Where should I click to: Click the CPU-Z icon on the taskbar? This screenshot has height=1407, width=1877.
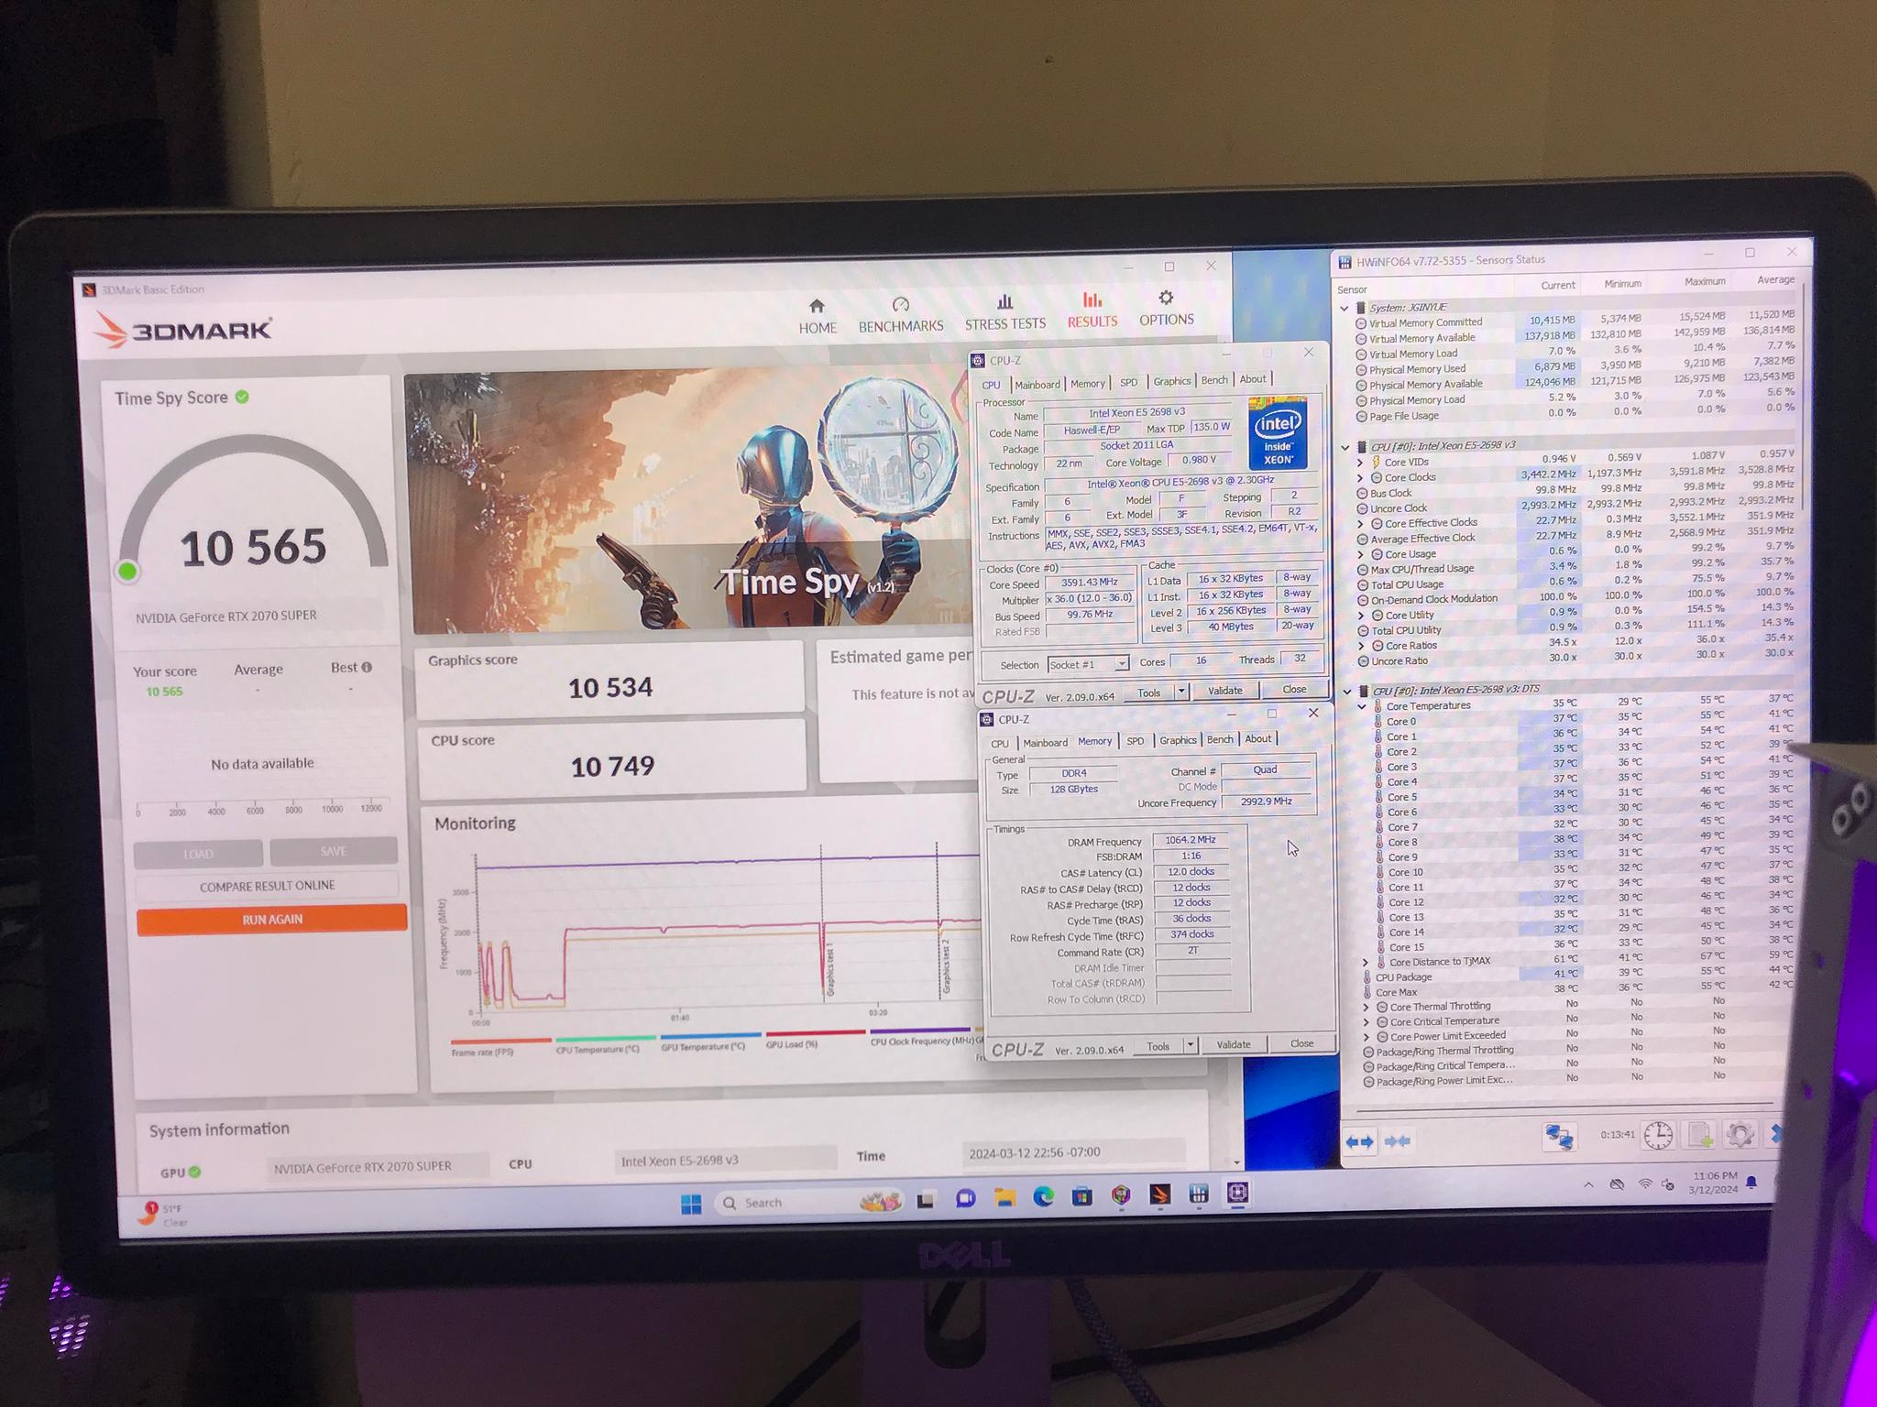click(1237, 1193)
